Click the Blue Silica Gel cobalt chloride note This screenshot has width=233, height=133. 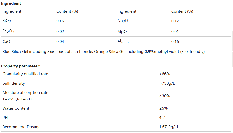103,52
